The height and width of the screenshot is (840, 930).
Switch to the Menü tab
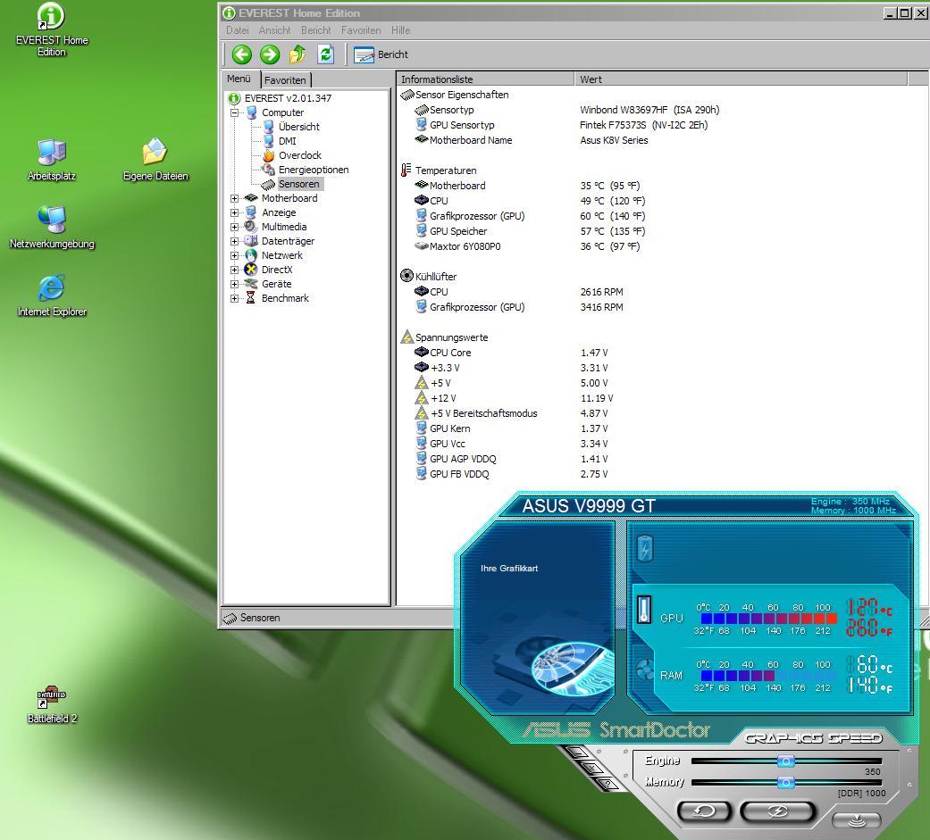point(239,79)
